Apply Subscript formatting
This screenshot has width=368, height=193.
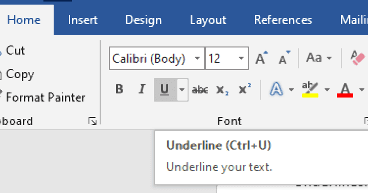point(222,90)
